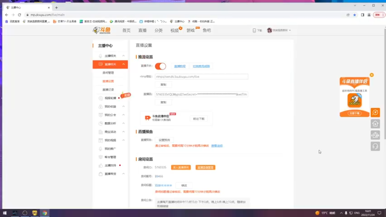This screenshot has height=217, width=386.
Task: Click the 查看说明 link
Action: pos(217,146)
